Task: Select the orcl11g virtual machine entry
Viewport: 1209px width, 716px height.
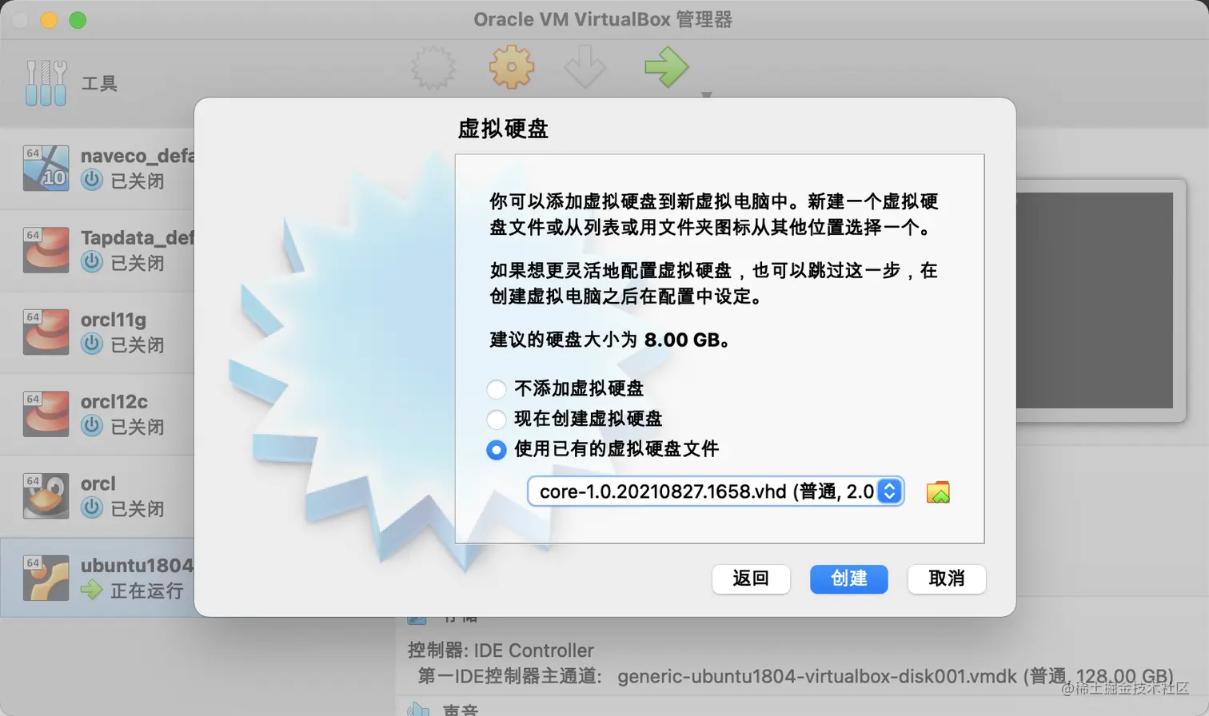Action: [98, 332]
